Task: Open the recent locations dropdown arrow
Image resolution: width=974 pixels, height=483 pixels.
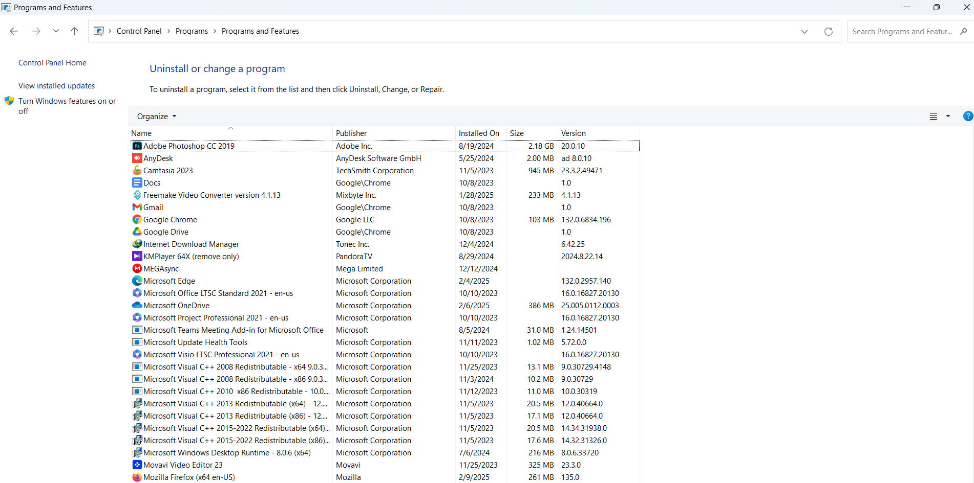Action: (56, 31)
